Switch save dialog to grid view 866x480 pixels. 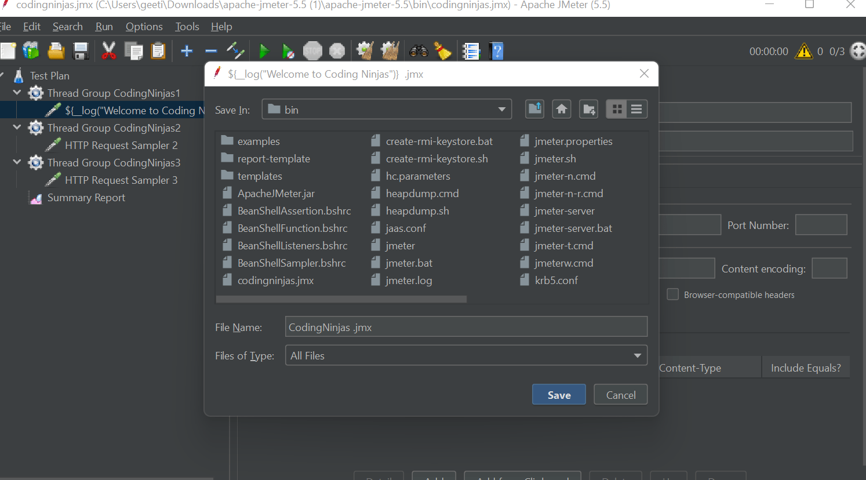617,109
